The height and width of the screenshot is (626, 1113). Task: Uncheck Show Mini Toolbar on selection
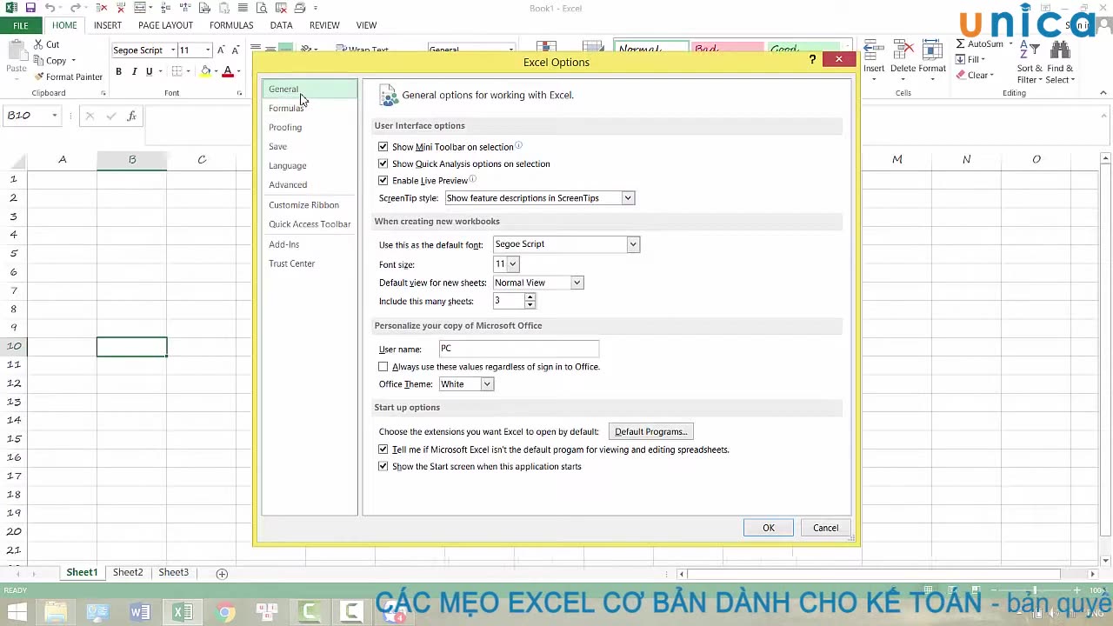pyautogui.click(x=383, y=147)
